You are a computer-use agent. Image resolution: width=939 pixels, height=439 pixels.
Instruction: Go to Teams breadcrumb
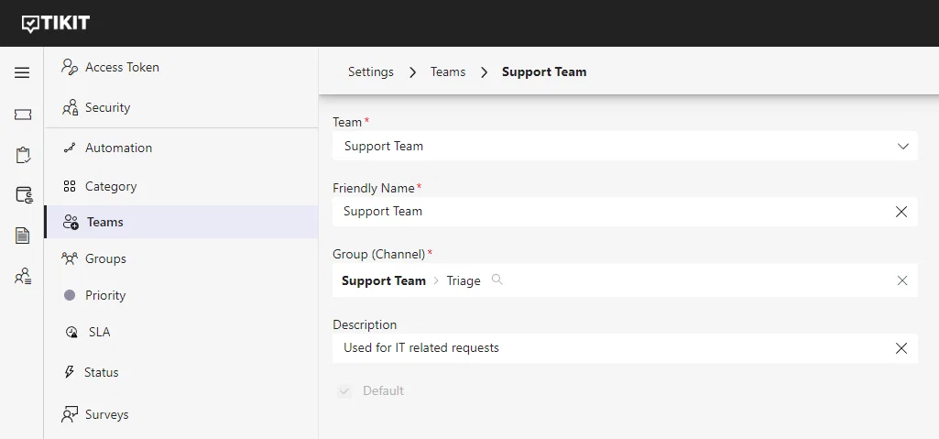[448, 71]
